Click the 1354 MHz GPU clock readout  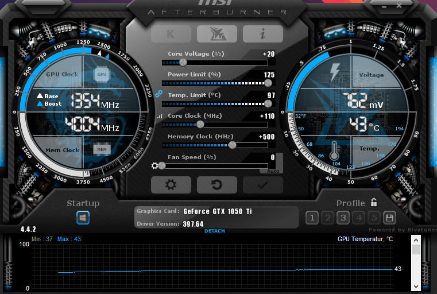pyautogui.click(x=95, y=101)
